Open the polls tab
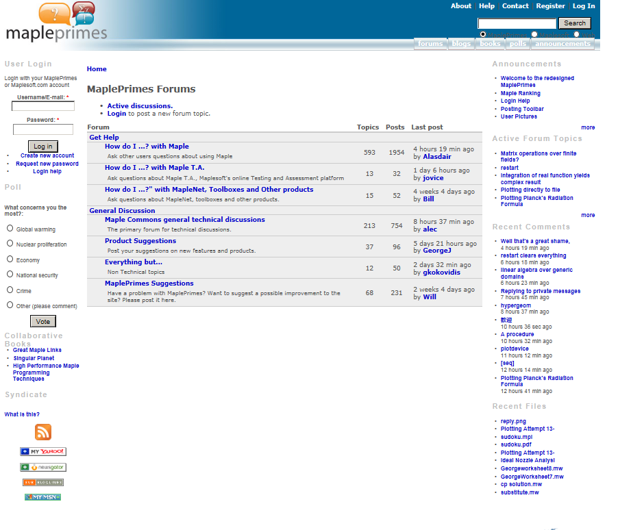The image size is (631, 530). 518,43
